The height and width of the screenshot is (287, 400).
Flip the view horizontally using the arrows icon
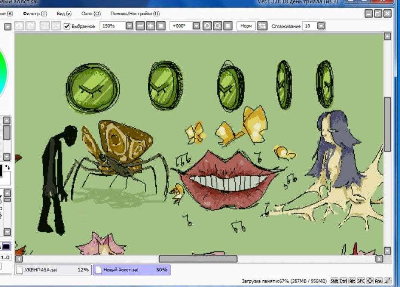point(262,26)
